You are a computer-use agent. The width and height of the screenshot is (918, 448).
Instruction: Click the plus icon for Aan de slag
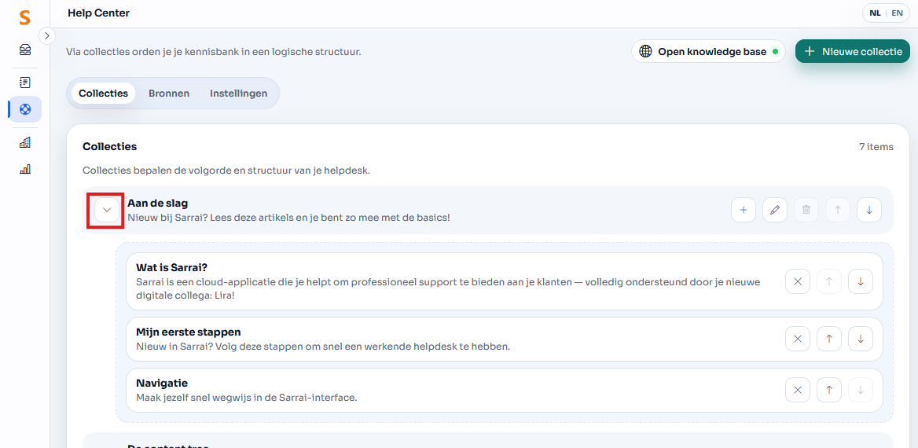point(743,210)
